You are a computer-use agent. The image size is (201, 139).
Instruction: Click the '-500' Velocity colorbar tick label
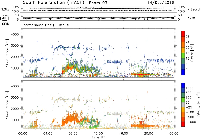[190, 117]
